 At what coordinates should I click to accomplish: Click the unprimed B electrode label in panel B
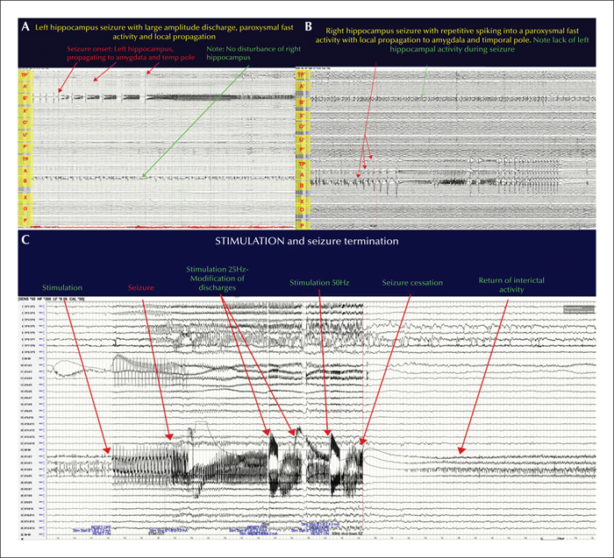pyautogui.click(x=302, y=186)
